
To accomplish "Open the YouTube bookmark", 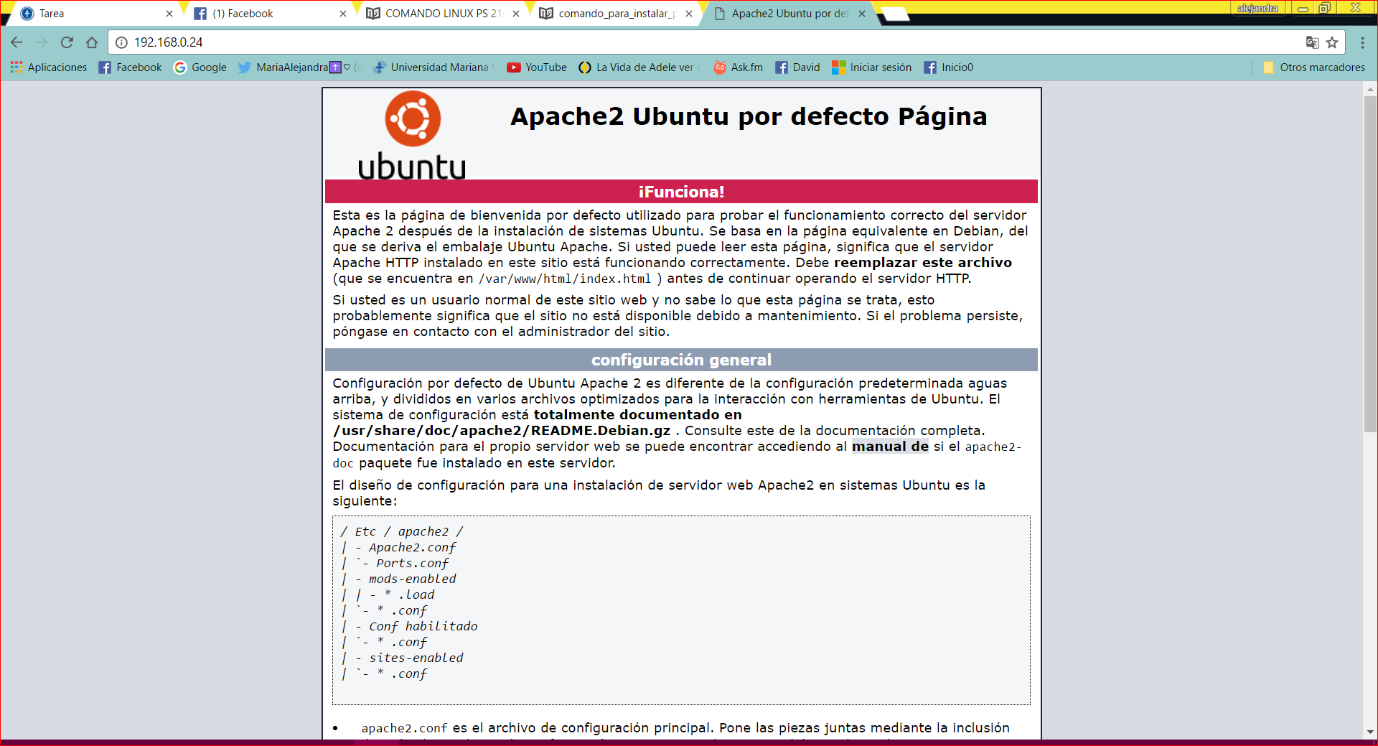I will click(x=537, y=67).
